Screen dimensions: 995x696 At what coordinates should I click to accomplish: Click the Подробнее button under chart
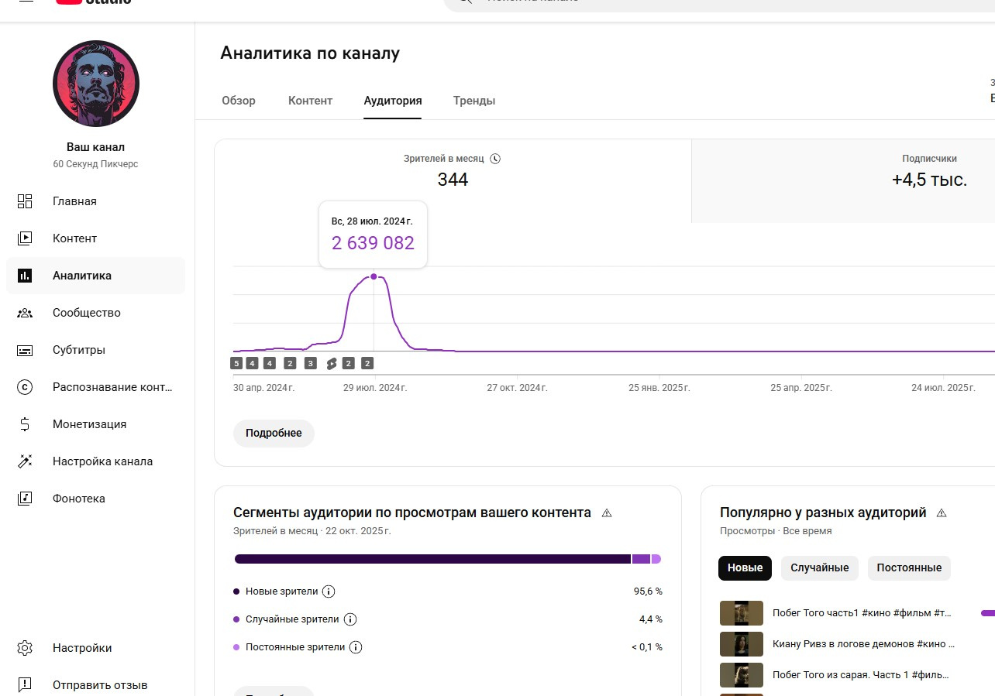[274, 434]
